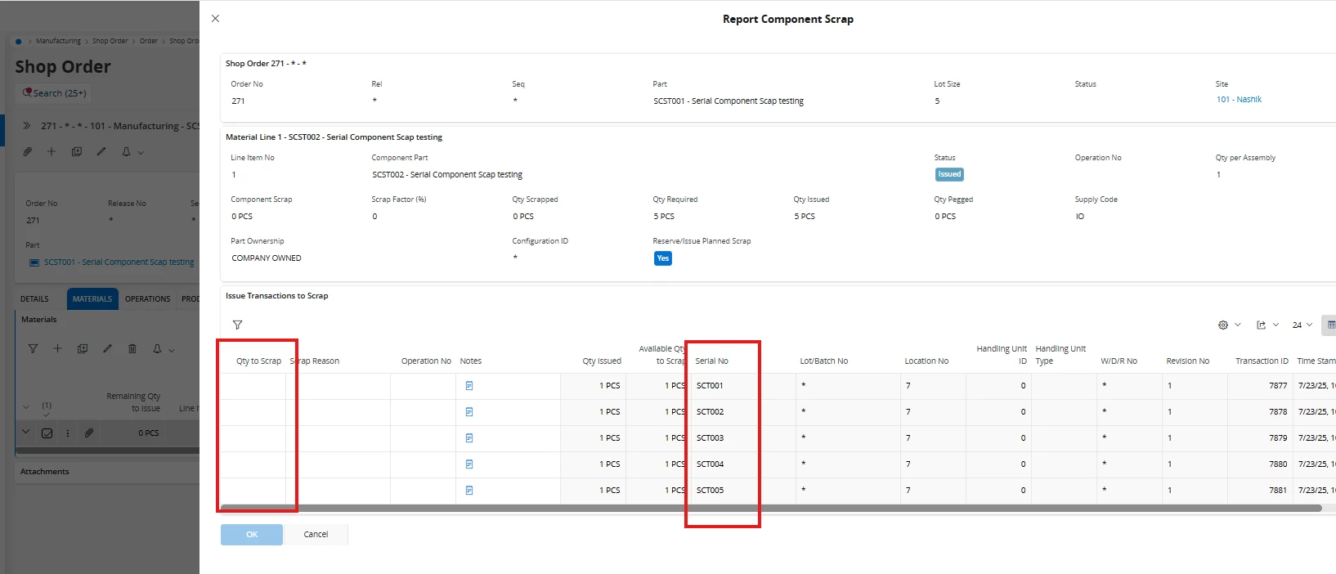Click the Location No column header
The image size is (1336, 574).
926,361
